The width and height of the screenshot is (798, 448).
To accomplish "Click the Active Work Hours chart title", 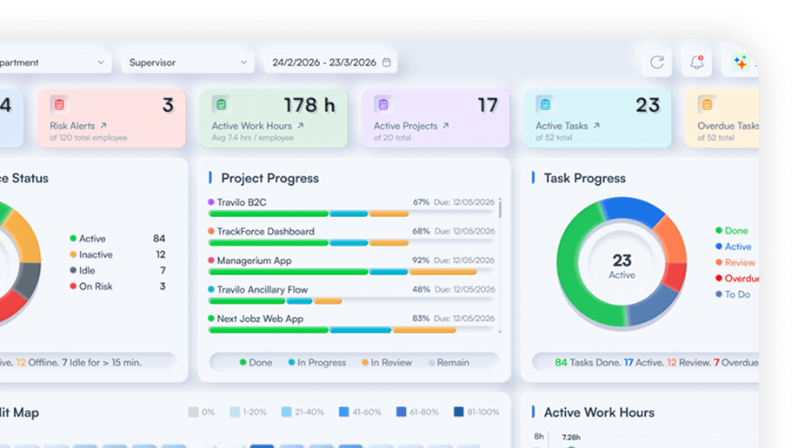I will coord(599,412).
